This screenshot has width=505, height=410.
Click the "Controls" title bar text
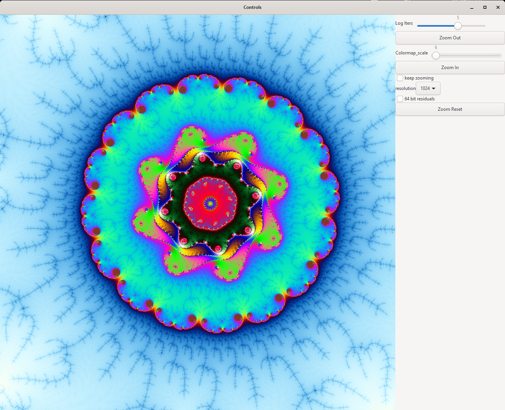[252, 7]
